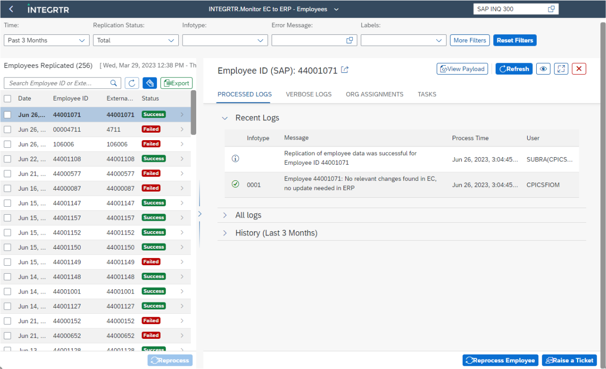The width and height of the screenshot is (606, 369).
Task: Click the back arrow in the header
Action: click(11, 9)
